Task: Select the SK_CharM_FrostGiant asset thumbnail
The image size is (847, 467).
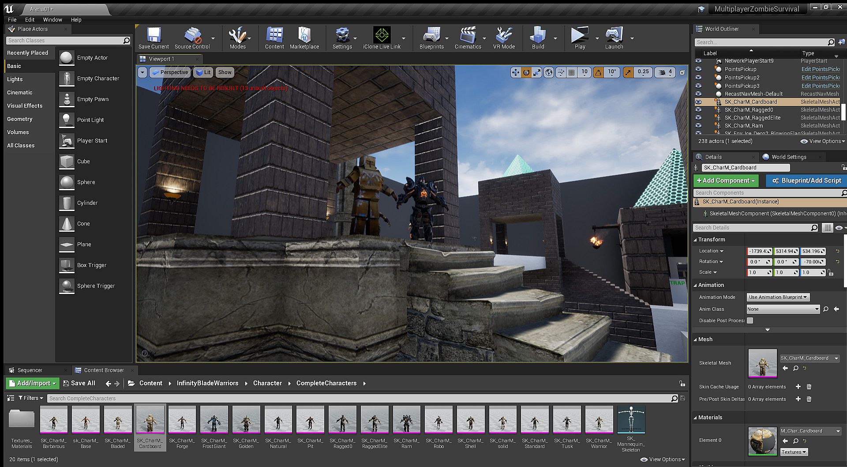Action: [214, 420]
